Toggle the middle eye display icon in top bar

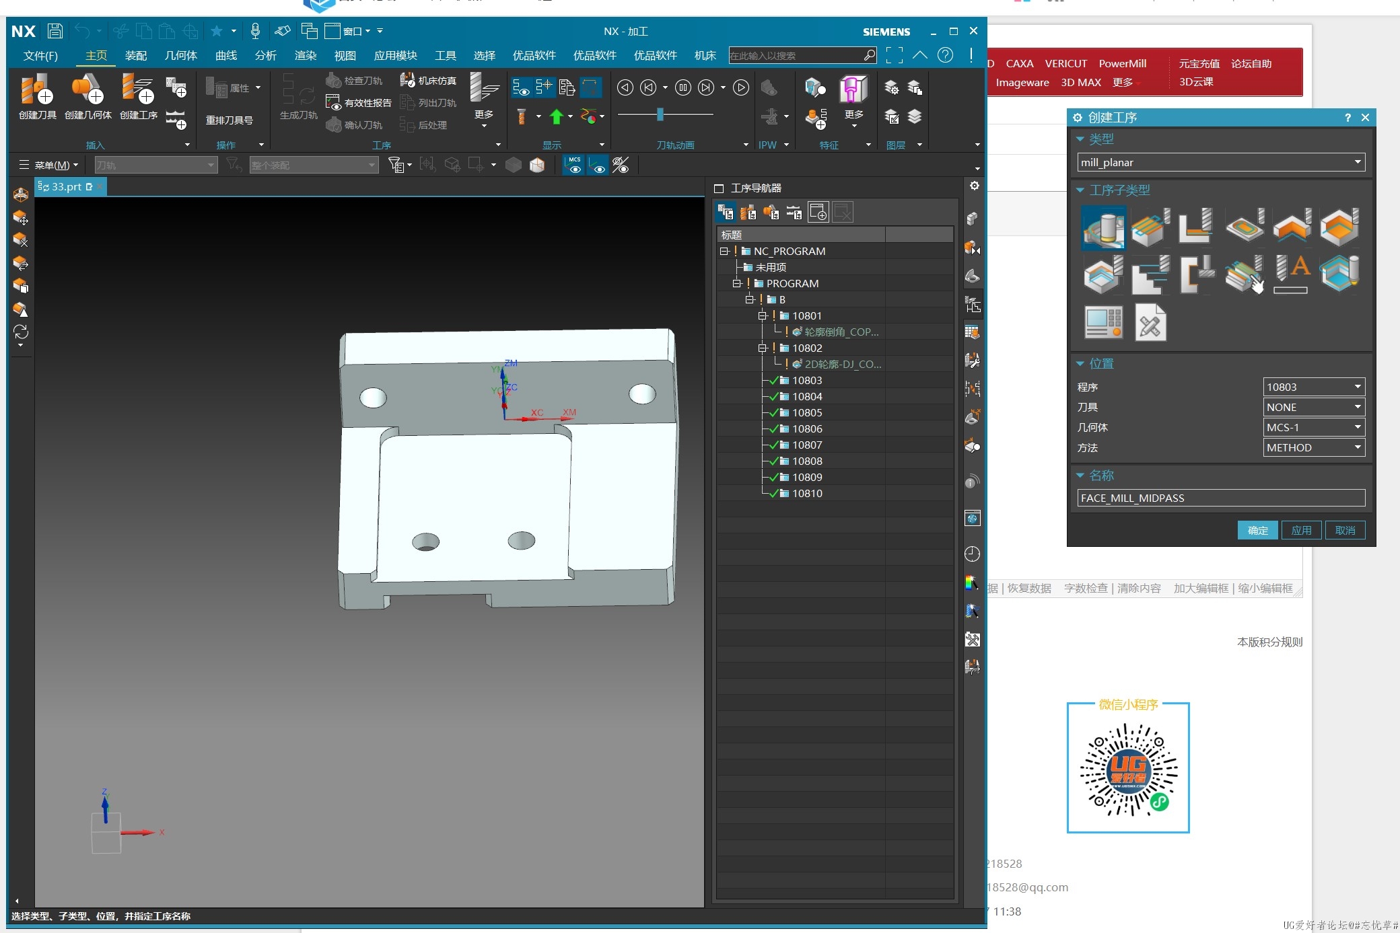coord(598,165)
